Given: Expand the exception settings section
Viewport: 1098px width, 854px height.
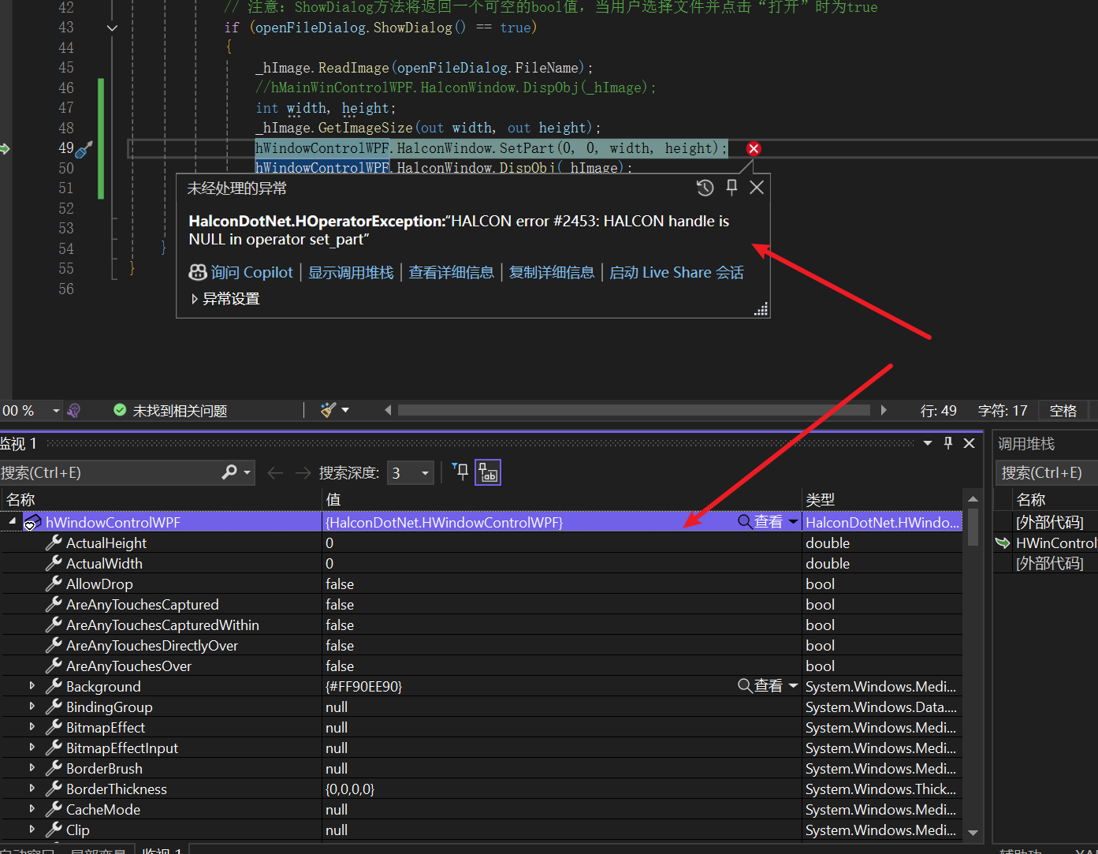Looking at the screenshot, I should coord(195,299).
